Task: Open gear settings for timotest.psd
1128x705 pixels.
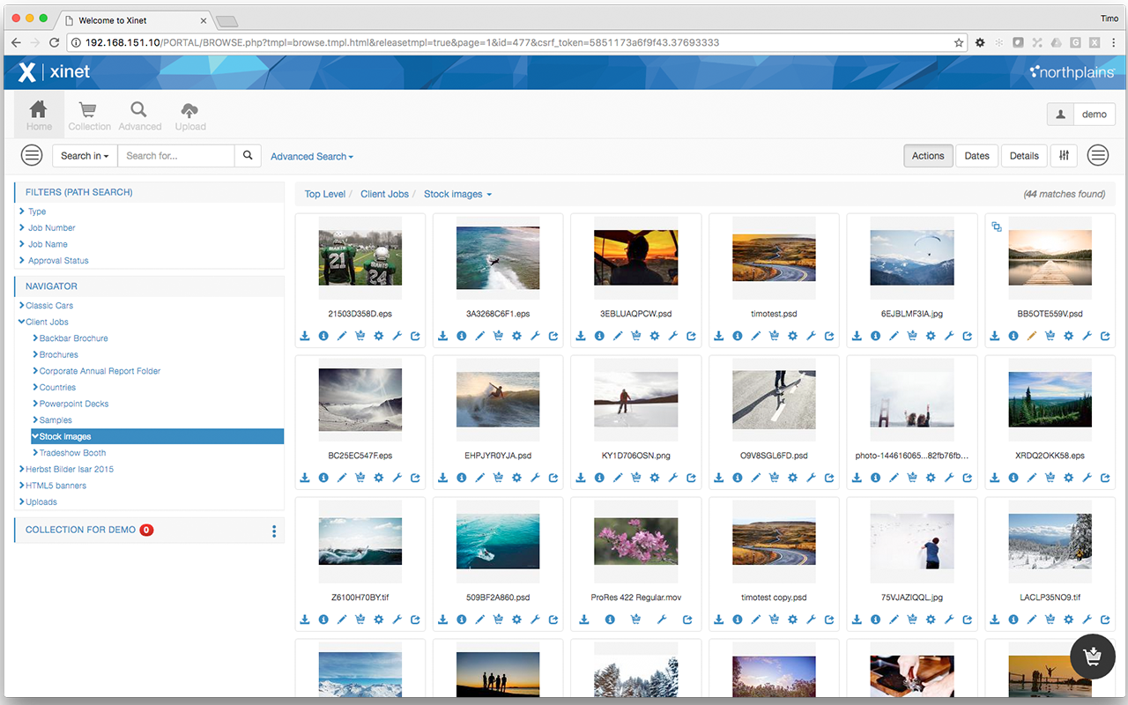Action: click(792, 336)
